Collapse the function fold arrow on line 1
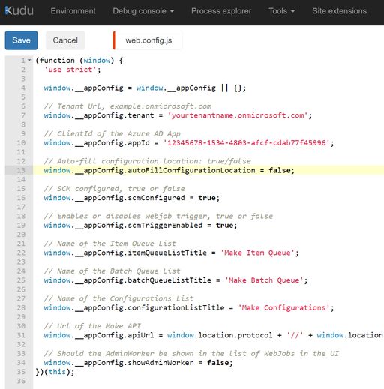Image resolution: width=384 pixels, height=389 pixels. coord(29,60)
